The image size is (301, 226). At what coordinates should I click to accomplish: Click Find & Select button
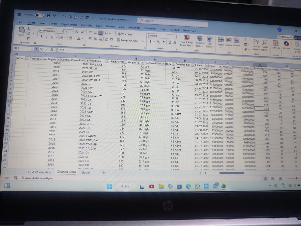(264, 45)
